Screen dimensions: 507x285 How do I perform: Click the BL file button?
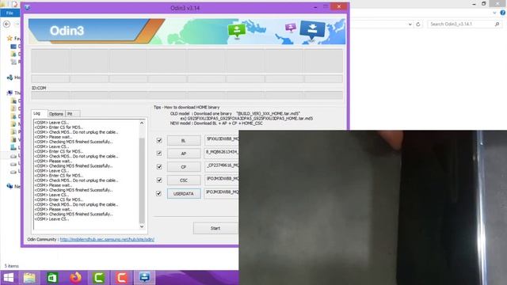click(x=184, y=141)
